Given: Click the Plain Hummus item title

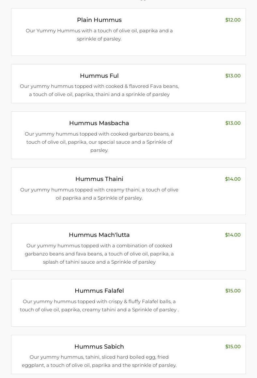Looking at the screenshot, I should click(x=99, y=20).
